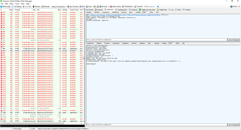
Task: Open the Fiddler Orchestra Beta tab
Action: coord(147,10)
